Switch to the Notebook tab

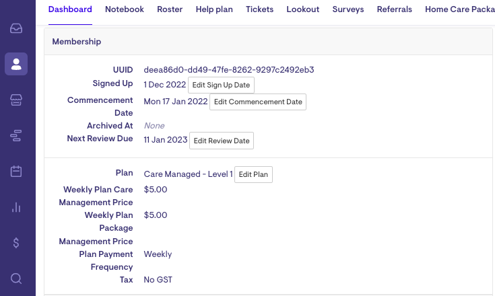coord(125,9)
